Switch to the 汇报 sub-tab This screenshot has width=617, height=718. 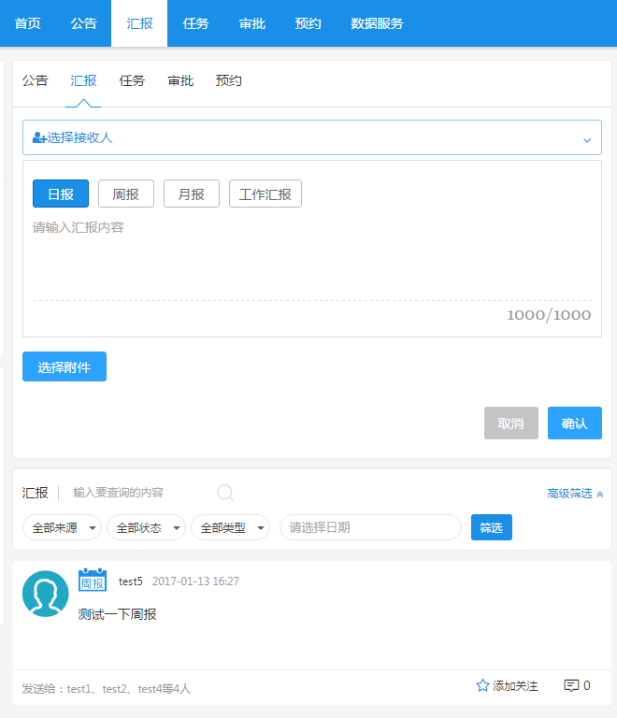[83, 81]
